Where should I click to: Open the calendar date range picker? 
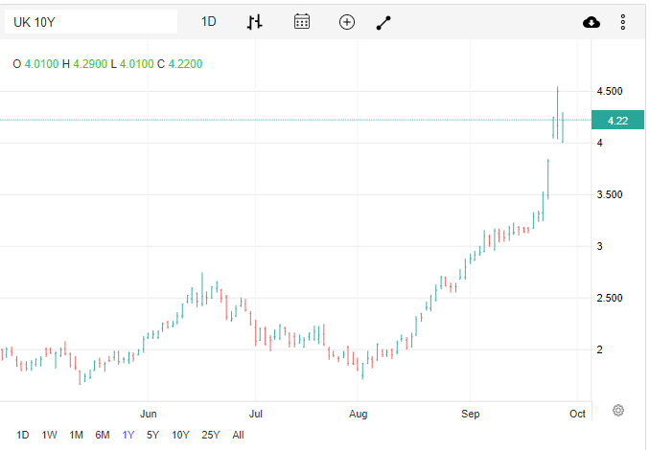(x=302, y=21)
